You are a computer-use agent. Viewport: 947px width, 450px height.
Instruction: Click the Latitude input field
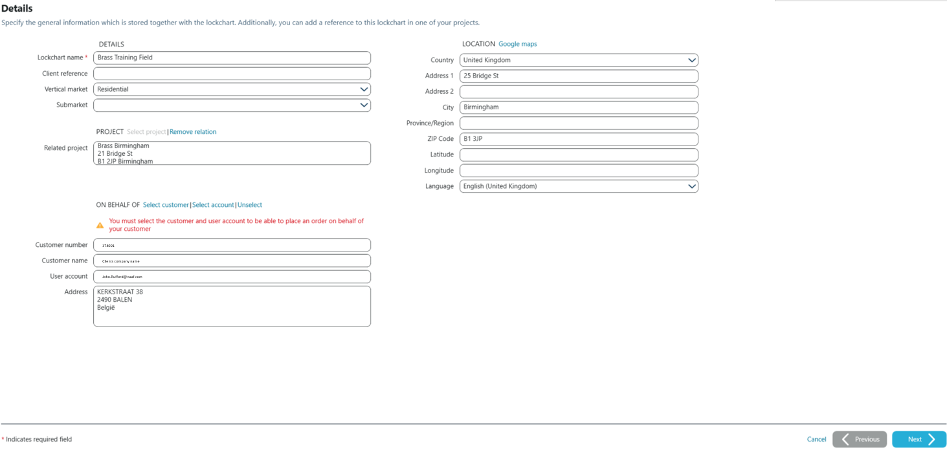click(579, 155)
